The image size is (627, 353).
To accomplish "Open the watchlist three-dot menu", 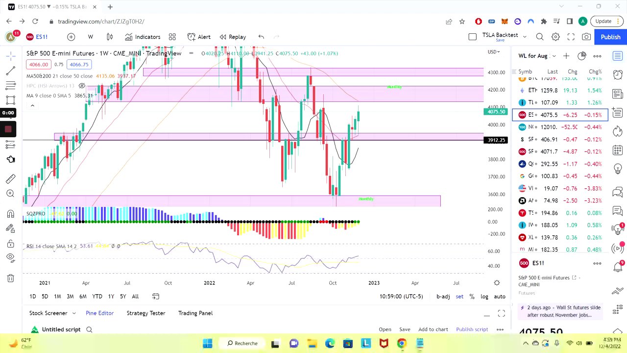I will tap(597, 56).
